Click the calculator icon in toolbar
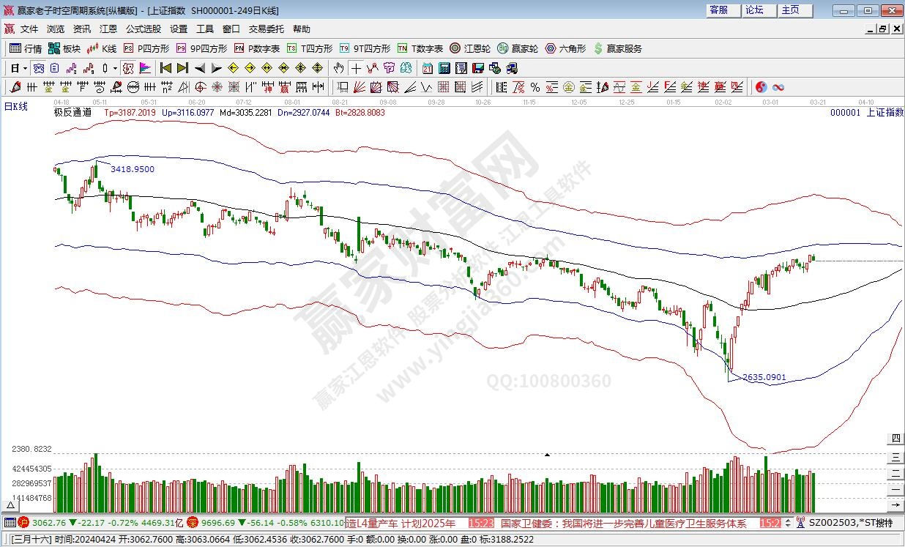Image resolution: width=905 pixels, height=547 pixels. (x=444, y=68)
